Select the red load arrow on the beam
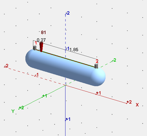147x136 pixels. [41, 47]
